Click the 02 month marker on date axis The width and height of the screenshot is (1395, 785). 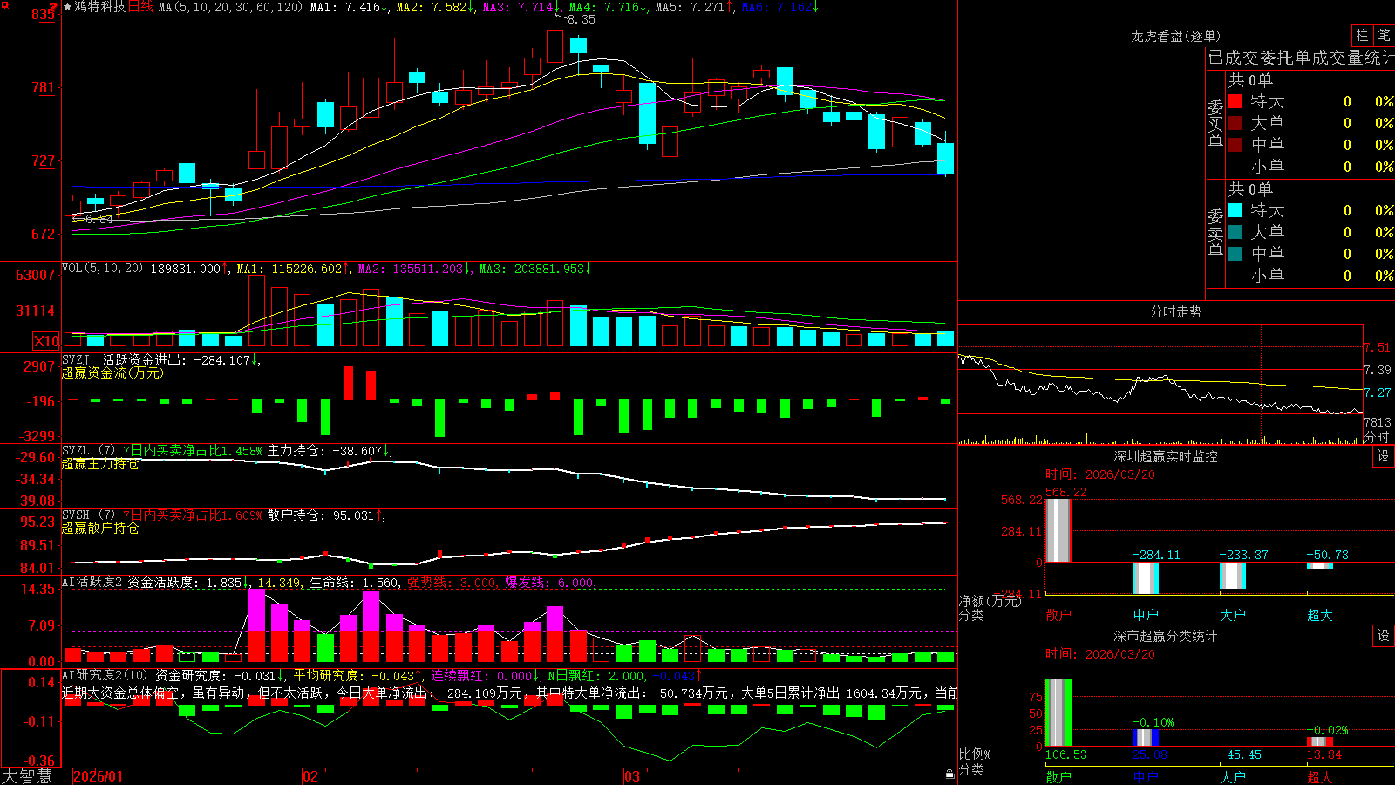[x=310, y=776]
